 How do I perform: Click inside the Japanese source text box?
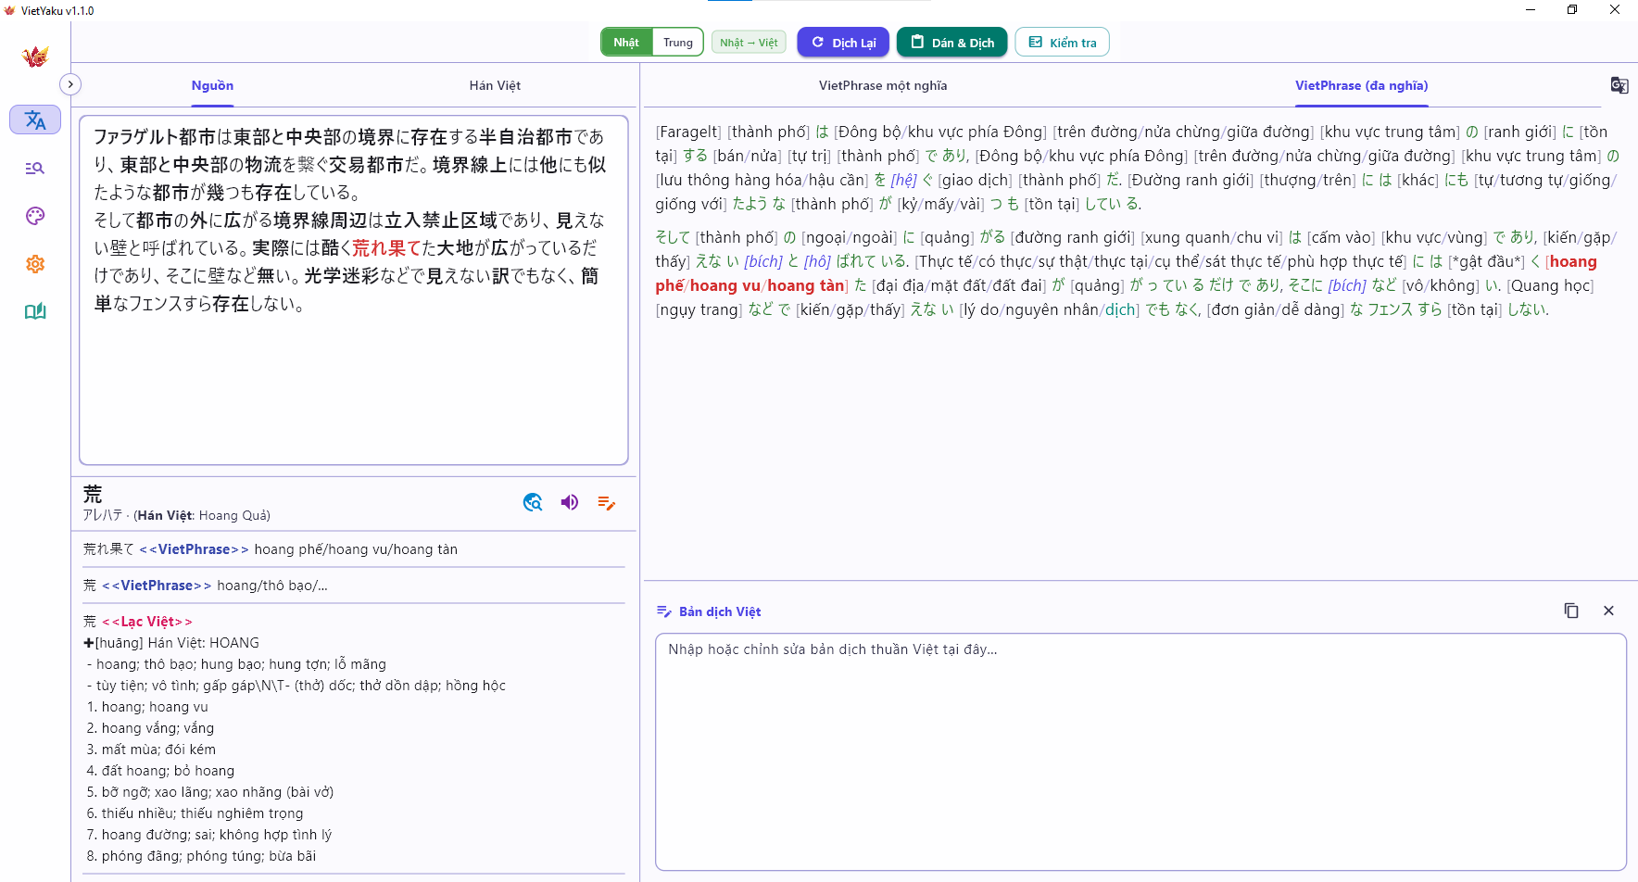coord(354,290)
